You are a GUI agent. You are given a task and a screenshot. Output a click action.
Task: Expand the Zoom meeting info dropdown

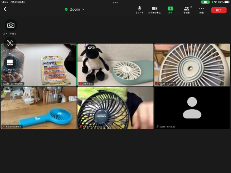pyautogui.click(x=83, y=9)
